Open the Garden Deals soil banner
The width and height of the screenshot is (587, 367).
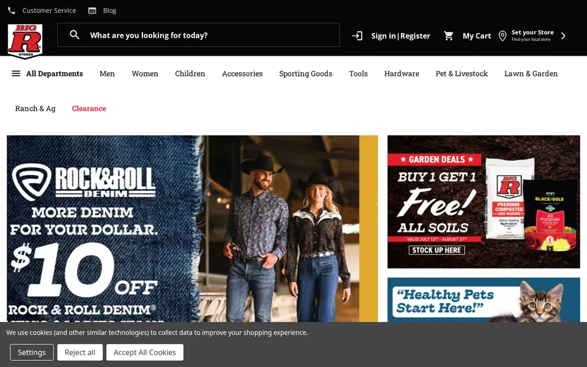pos(484,202)
